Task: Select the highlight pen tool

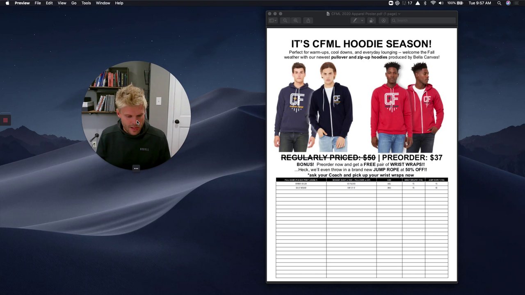Action: [355, 20]
